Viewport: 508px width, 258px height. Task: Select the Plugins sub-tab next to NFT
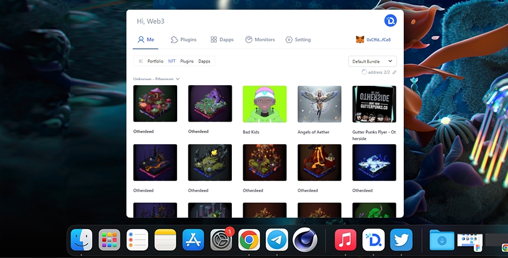pos(187,61)
